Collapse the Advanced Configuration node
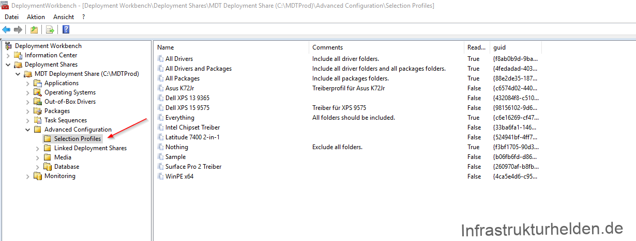Viewport: 636px width, 241px height. click(x=27, y=130)
